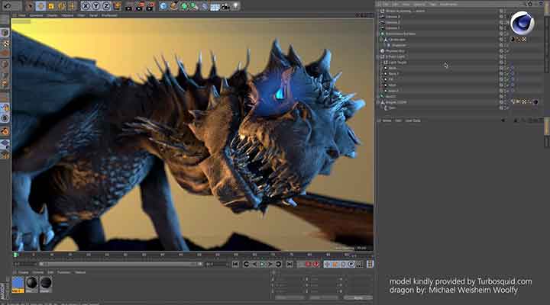Add a Cube primitive object
The image size is (550, 305).
click(163, 6)
